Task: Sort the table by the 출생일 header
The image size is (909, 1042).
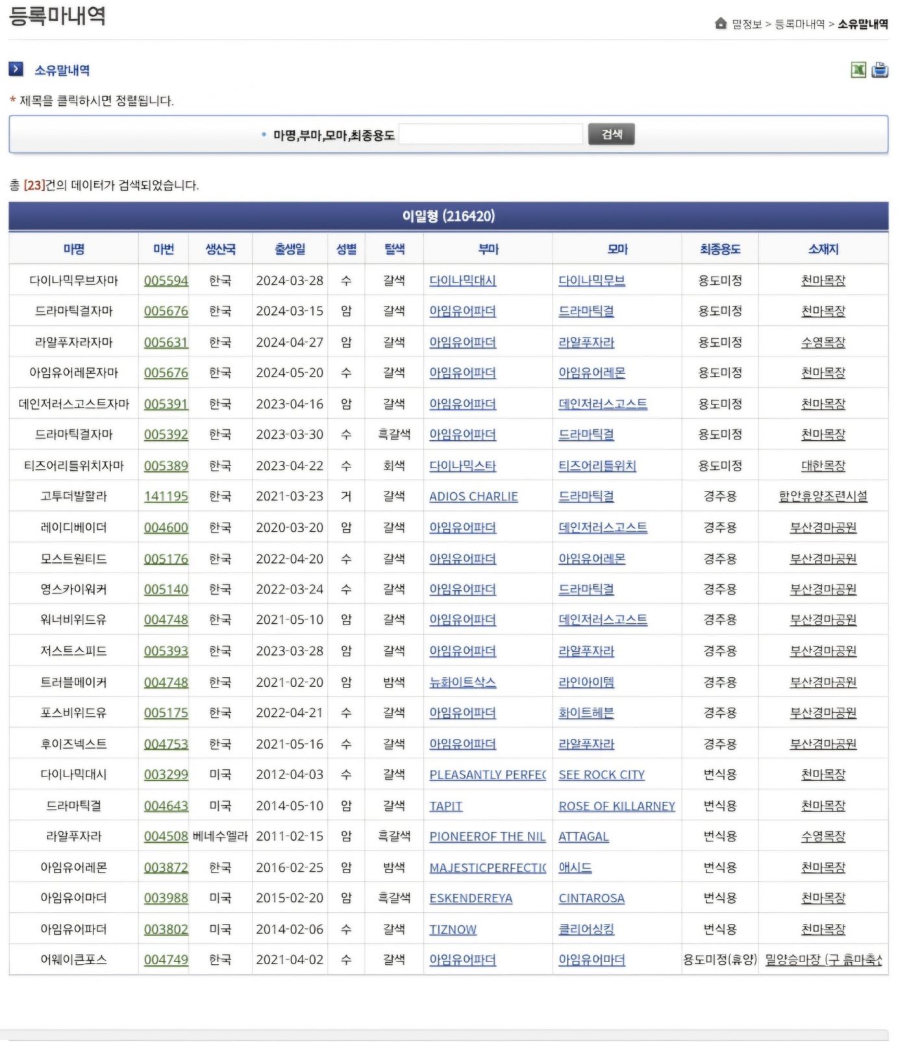Action: [290, 249]
